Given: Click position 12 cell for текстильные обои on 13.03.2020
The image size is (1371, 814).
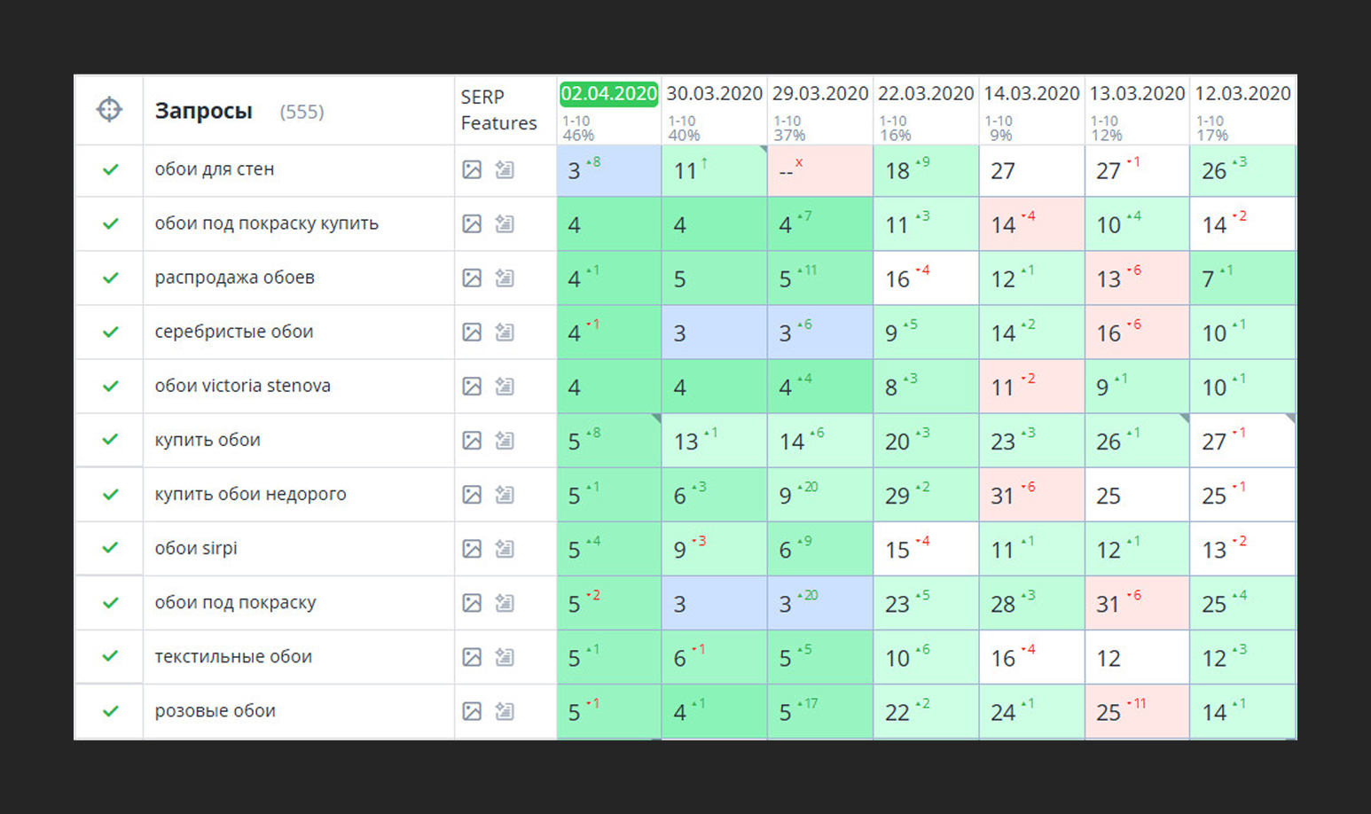Looking at the screenshot, I should point(1137,657).
